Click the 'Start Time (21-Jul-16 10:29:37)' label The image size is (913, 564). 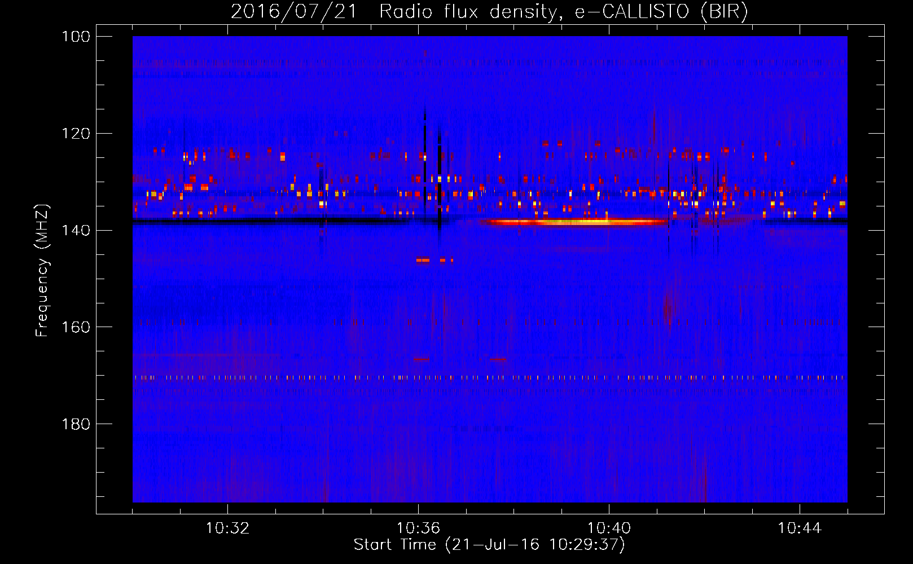pos(489,545)
